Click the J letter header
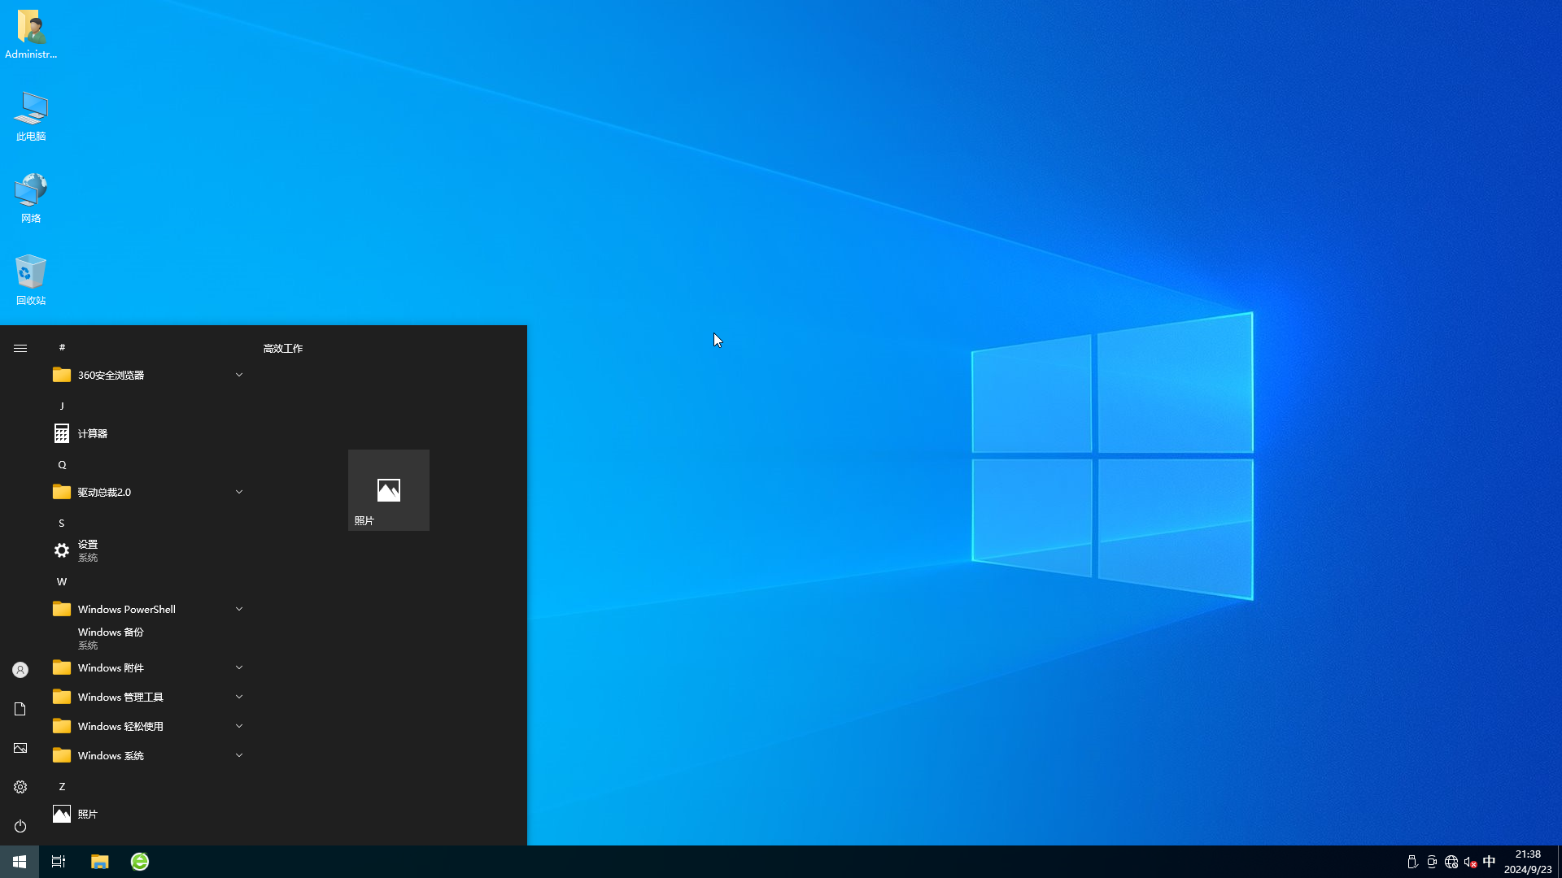 (x=62, y=406)
